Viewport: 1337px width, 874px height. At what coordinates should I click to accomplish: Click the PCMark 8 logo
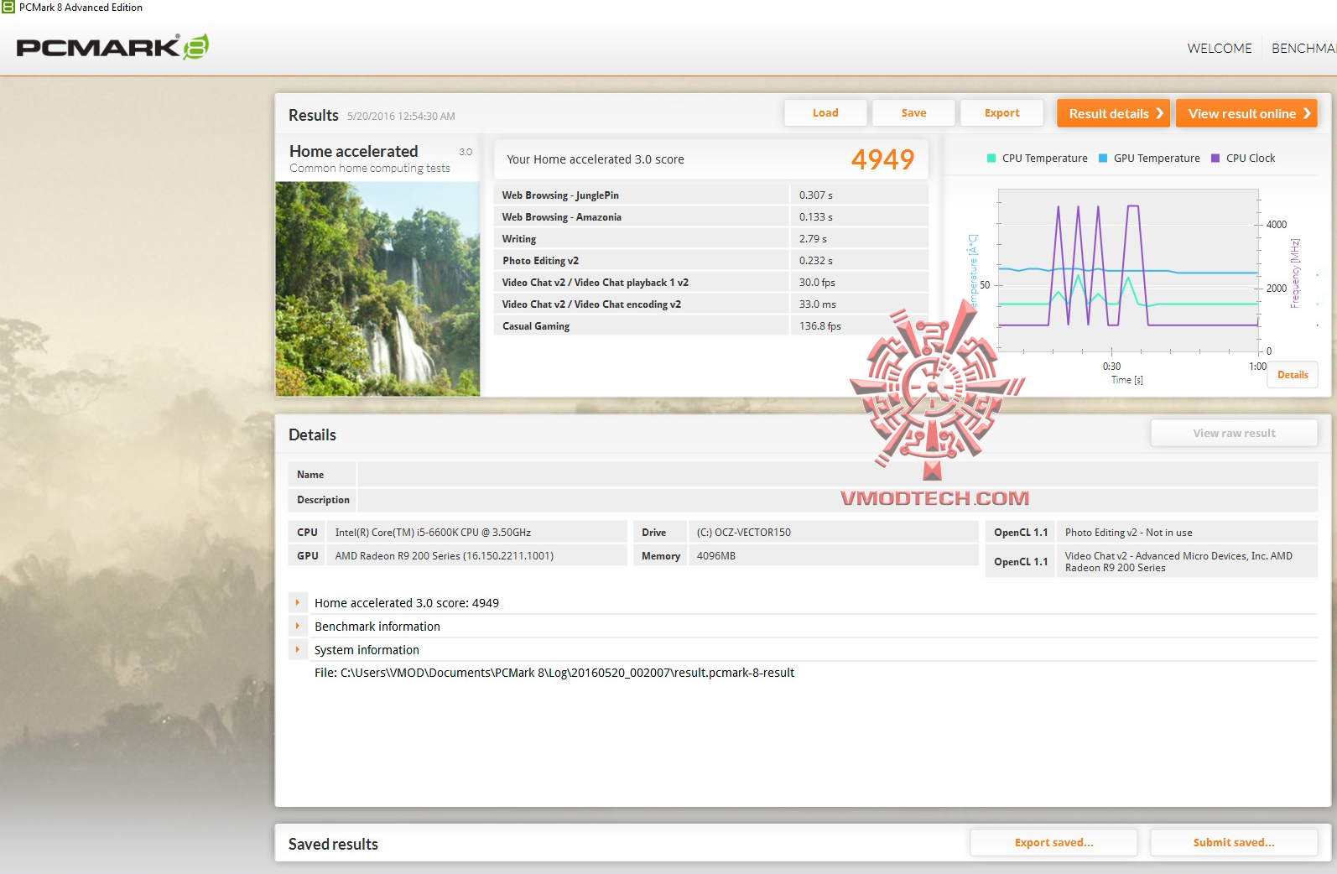[112, 47]
